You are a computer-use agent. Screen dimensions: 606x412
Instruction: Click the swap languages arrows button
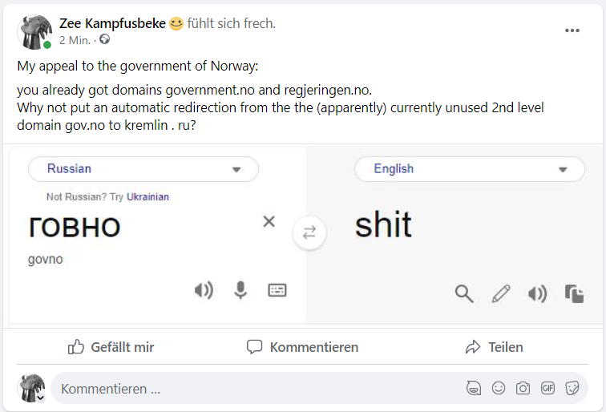coord(309,232)
